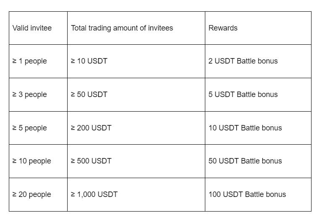
Task: Select the '≥ 20 people' cell
Action: pyautogui.click(x=31, y=194)
